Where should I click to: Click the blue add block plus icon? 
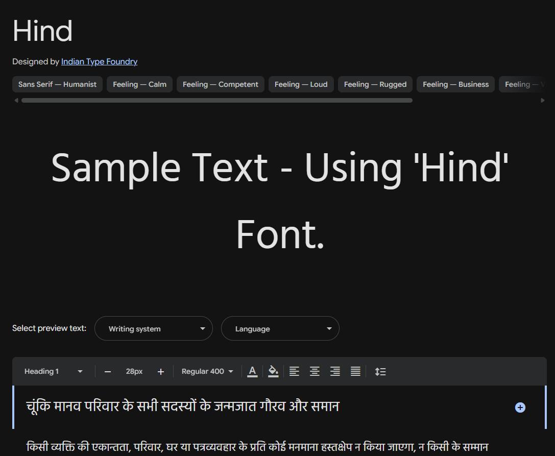click(x=520, y=407)
